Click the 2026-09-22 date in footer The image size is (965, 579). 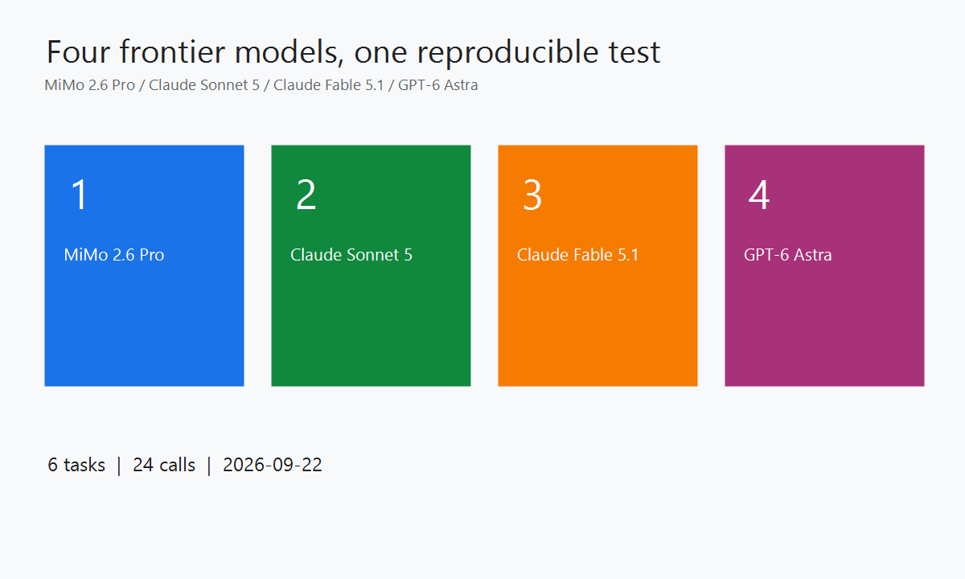[273, 465]
